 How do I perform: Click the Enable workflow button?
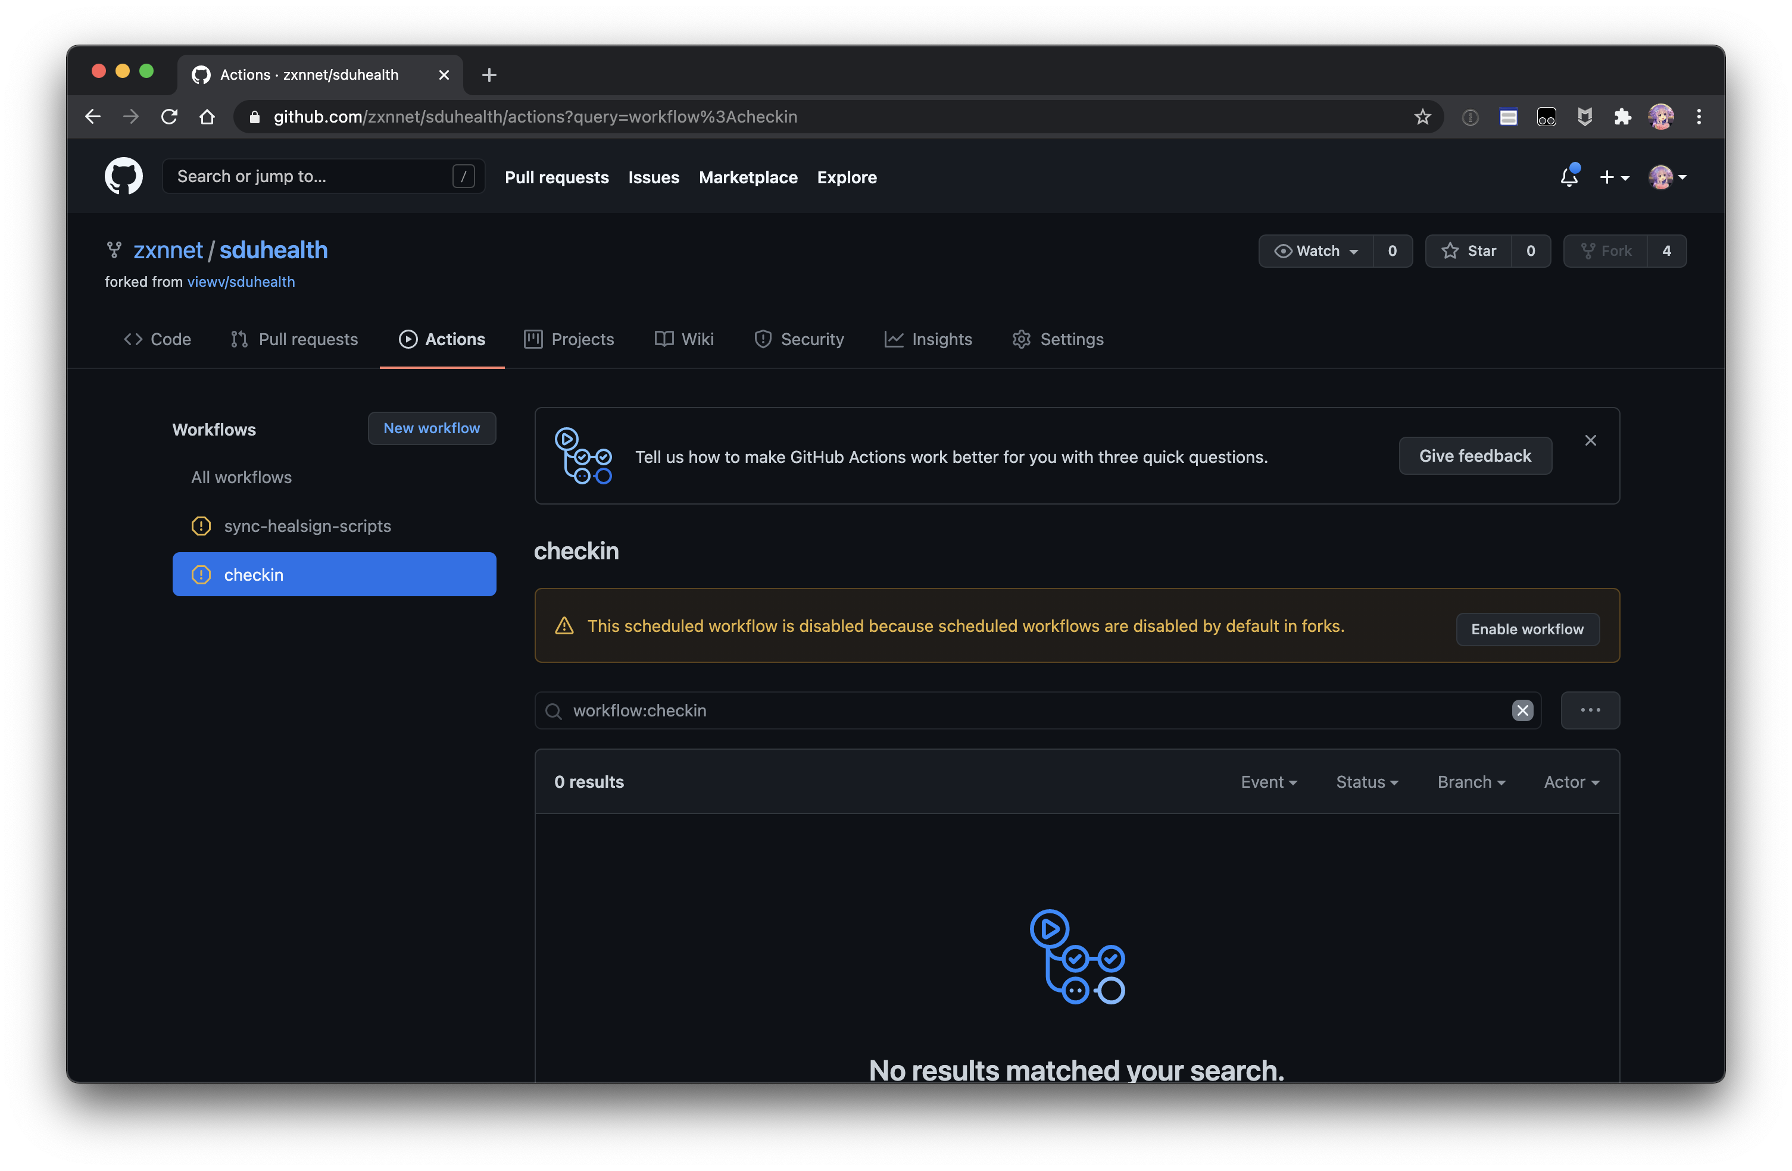click(x=1527, y=628)
